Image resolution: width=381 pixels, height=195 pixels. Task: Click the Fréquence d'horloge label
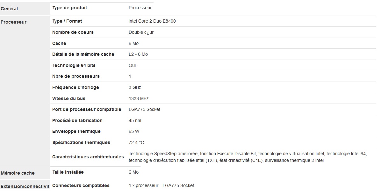pyautogui.click(x=75, y=87)
